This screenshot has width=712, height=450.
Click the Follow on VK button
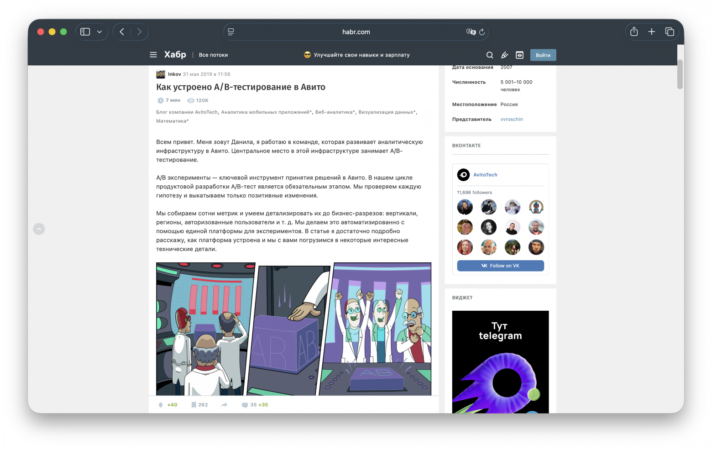500,266
